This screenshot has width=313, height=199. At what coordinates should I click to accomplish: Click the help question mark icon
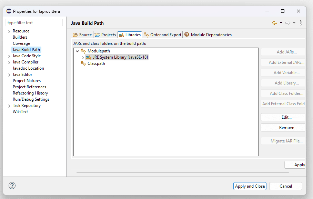pos(12,186)
